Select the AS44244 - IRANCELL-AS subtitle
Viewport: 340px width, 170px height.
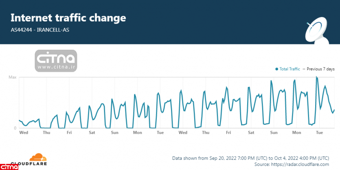pos(39,29)
